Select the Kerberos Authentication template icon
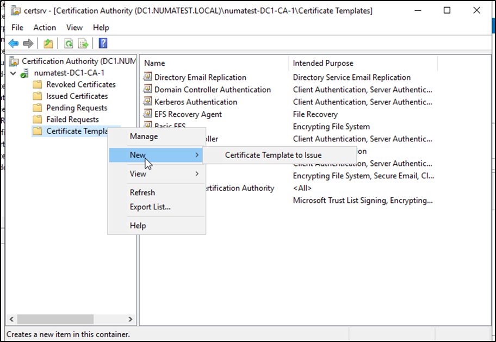This screenshot has width=496, height=342. point(147,102)
